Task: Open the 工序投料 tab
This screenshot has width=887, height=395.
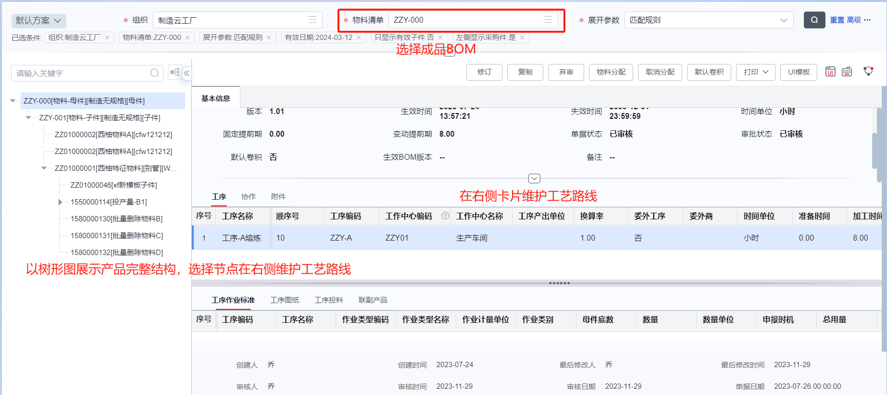Action: point(329,300)
